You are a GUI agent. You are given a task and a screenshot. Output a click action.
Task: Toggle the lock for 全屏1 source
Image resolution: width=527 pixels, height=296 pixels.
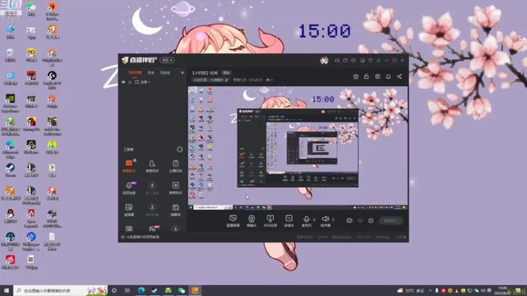(x=130, y=82)
